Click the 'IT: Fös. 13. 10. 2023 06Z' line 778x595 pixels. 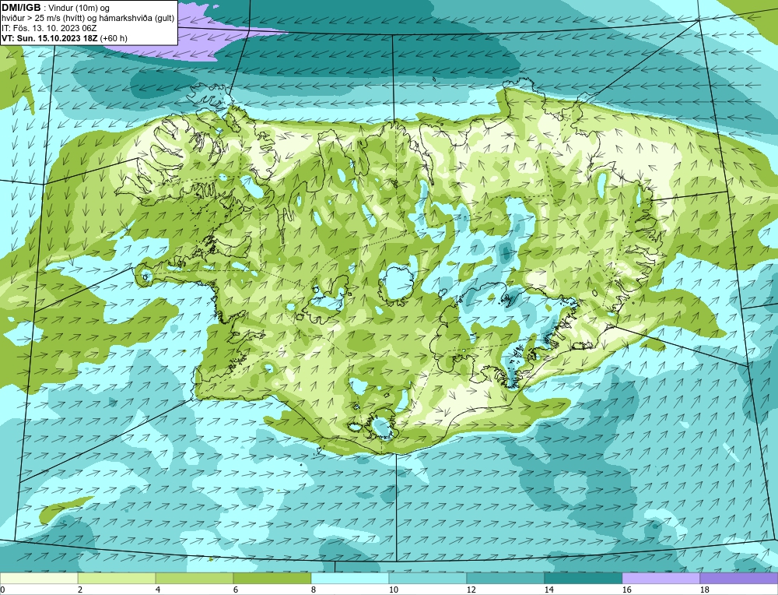(49, 28)
